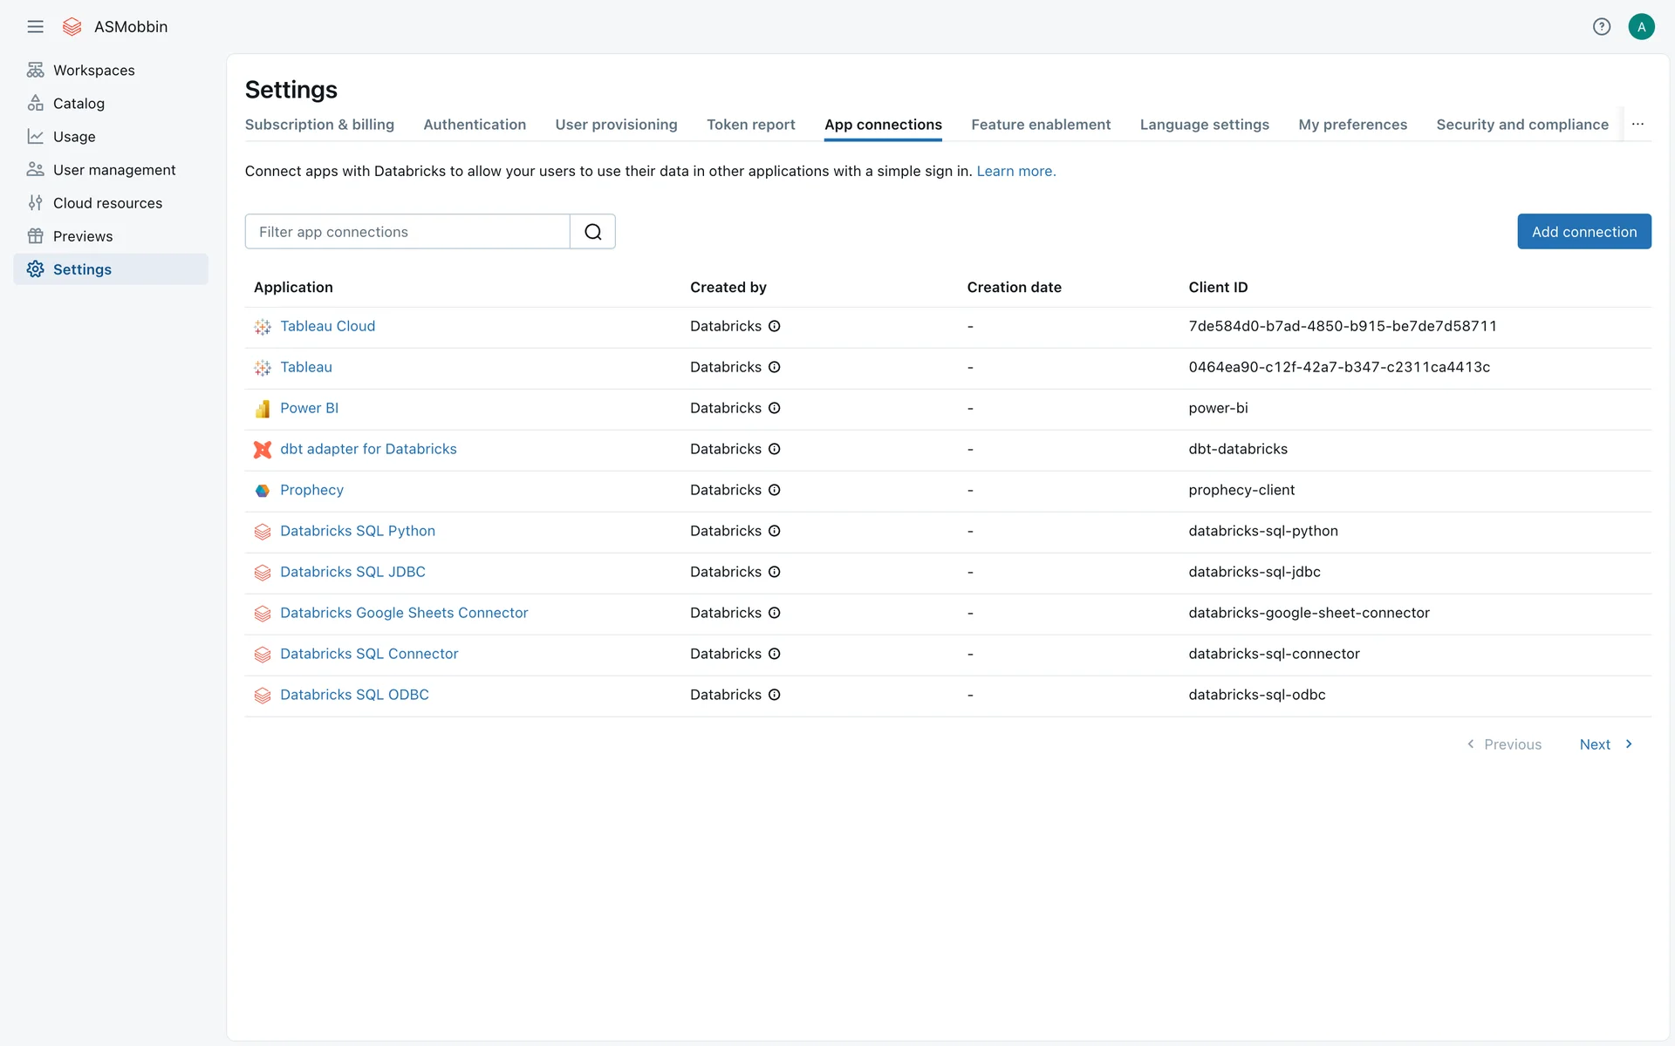The height and width of the screenshot is (1046, 1675).
Task: Click the dbt adapter app icon
Action: [x=263, y=450]
